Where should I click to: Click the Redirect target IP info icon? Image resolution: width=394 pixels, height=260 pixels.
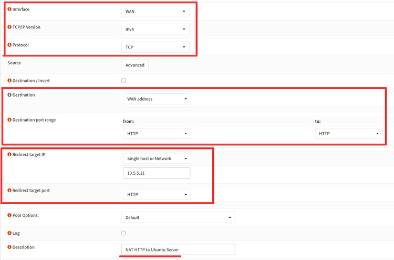point(9,154)
